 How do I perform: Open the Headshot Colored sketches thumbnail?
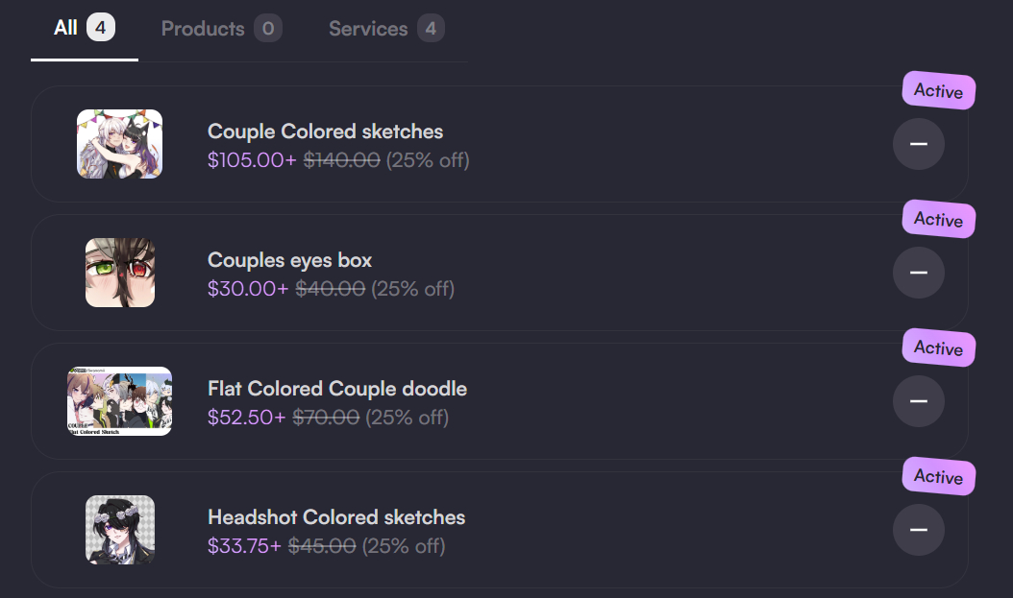tap(120, 530)
